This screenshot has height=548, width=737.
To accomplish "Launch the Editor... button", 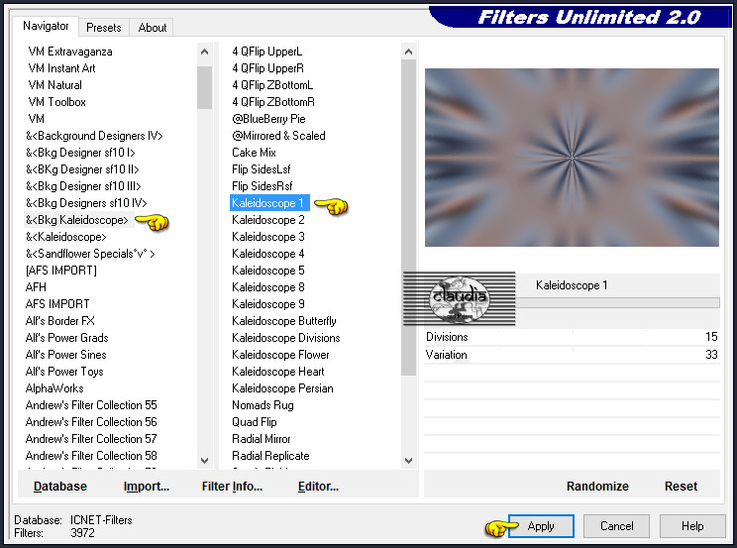I will coord(318,486).
